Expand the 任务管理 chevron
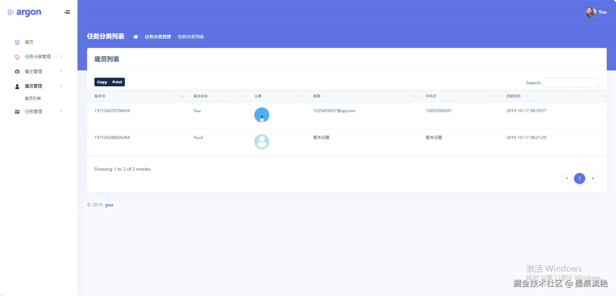 coord(61,111)
